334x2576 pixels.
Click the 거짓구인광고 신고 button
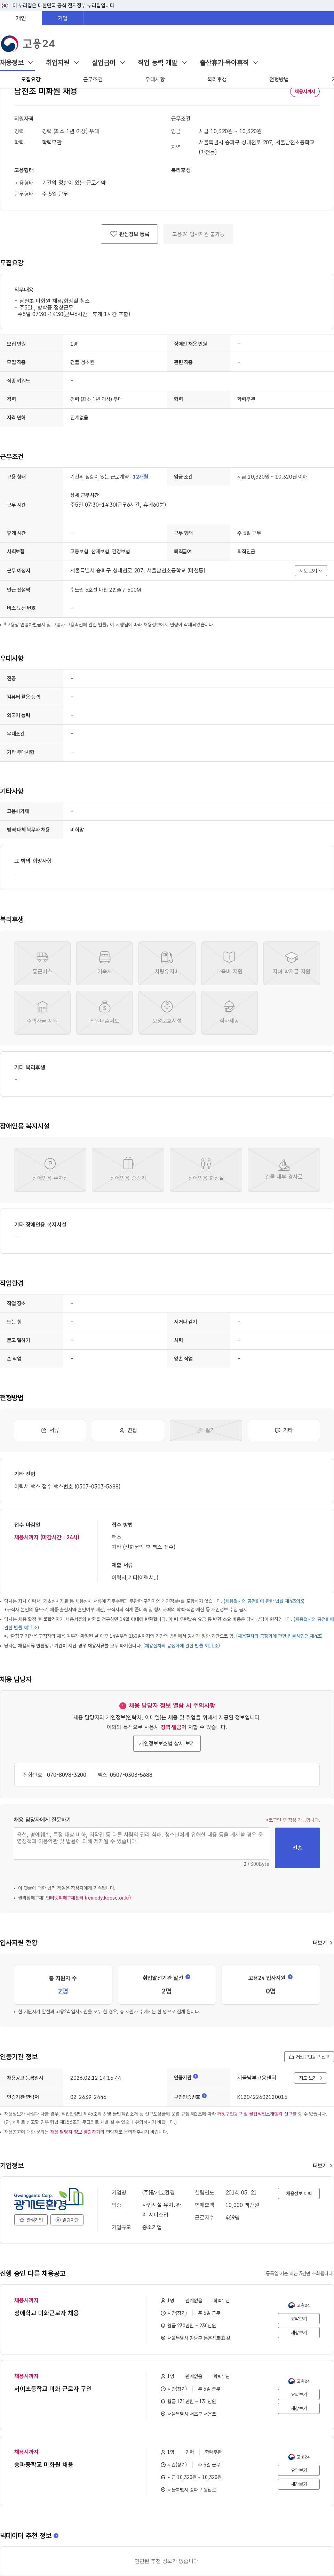(x=309, y=2057)
